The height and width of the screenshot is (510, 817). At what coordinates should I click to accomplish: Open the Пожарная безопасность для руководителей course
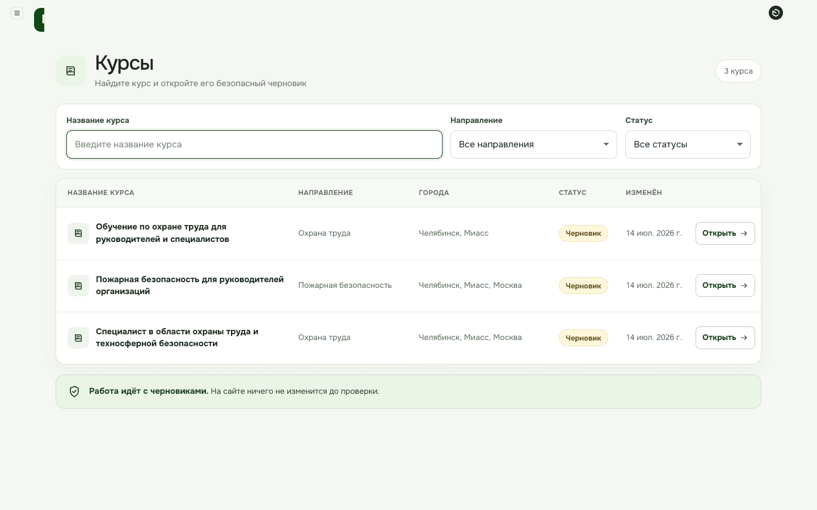[x=725, y=286]
